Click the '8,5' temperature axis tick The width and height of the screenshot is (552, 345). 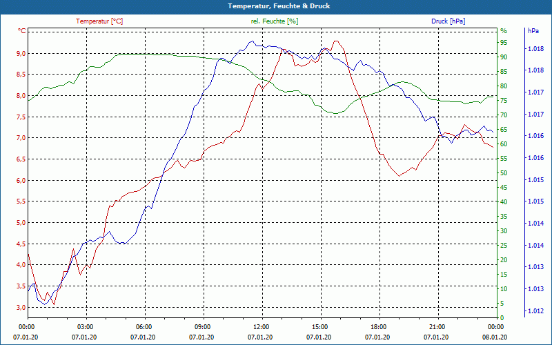[21, 75]
